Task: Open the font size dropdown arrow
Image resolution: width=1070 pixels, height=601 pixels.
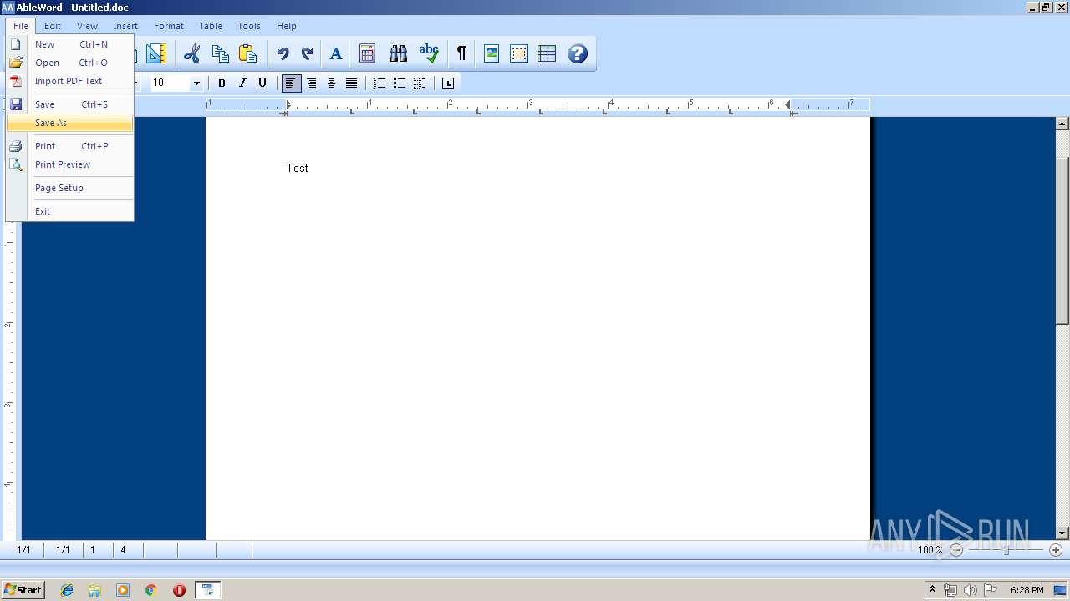Action: click(197, 83)
